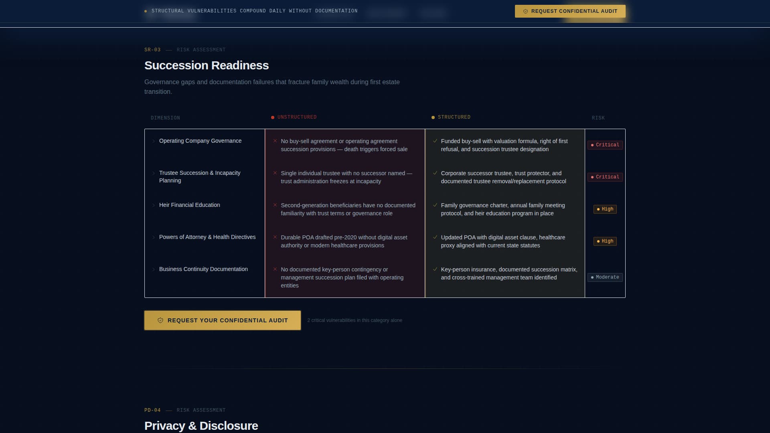Click Heir Financial Education label
The image size is (770, 433).
pyautogui.click(x=189, y=205)
